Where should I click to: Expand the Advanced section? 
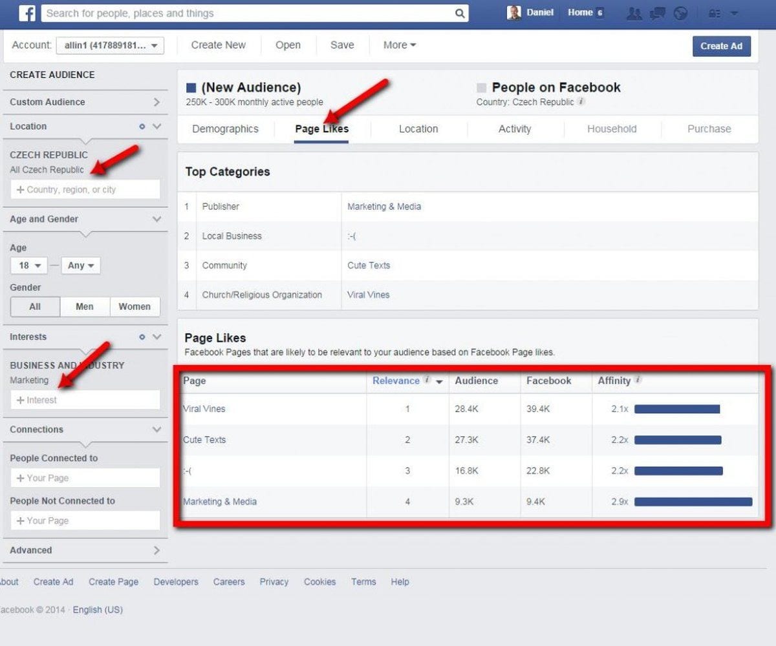point(85,550)
